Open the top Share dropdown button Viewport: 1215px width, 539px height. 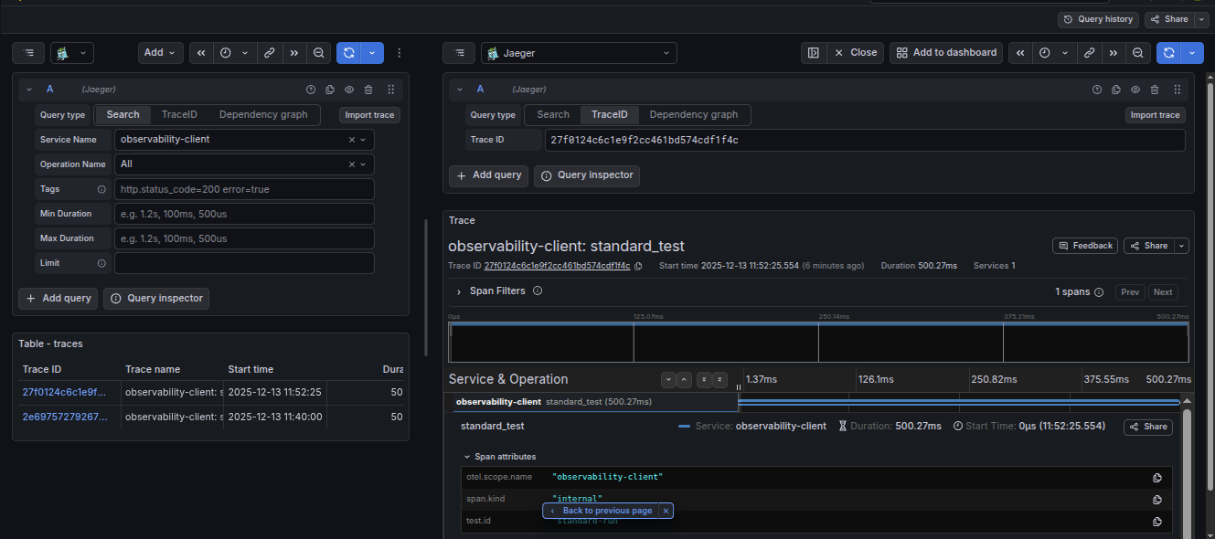[1170, 19]
